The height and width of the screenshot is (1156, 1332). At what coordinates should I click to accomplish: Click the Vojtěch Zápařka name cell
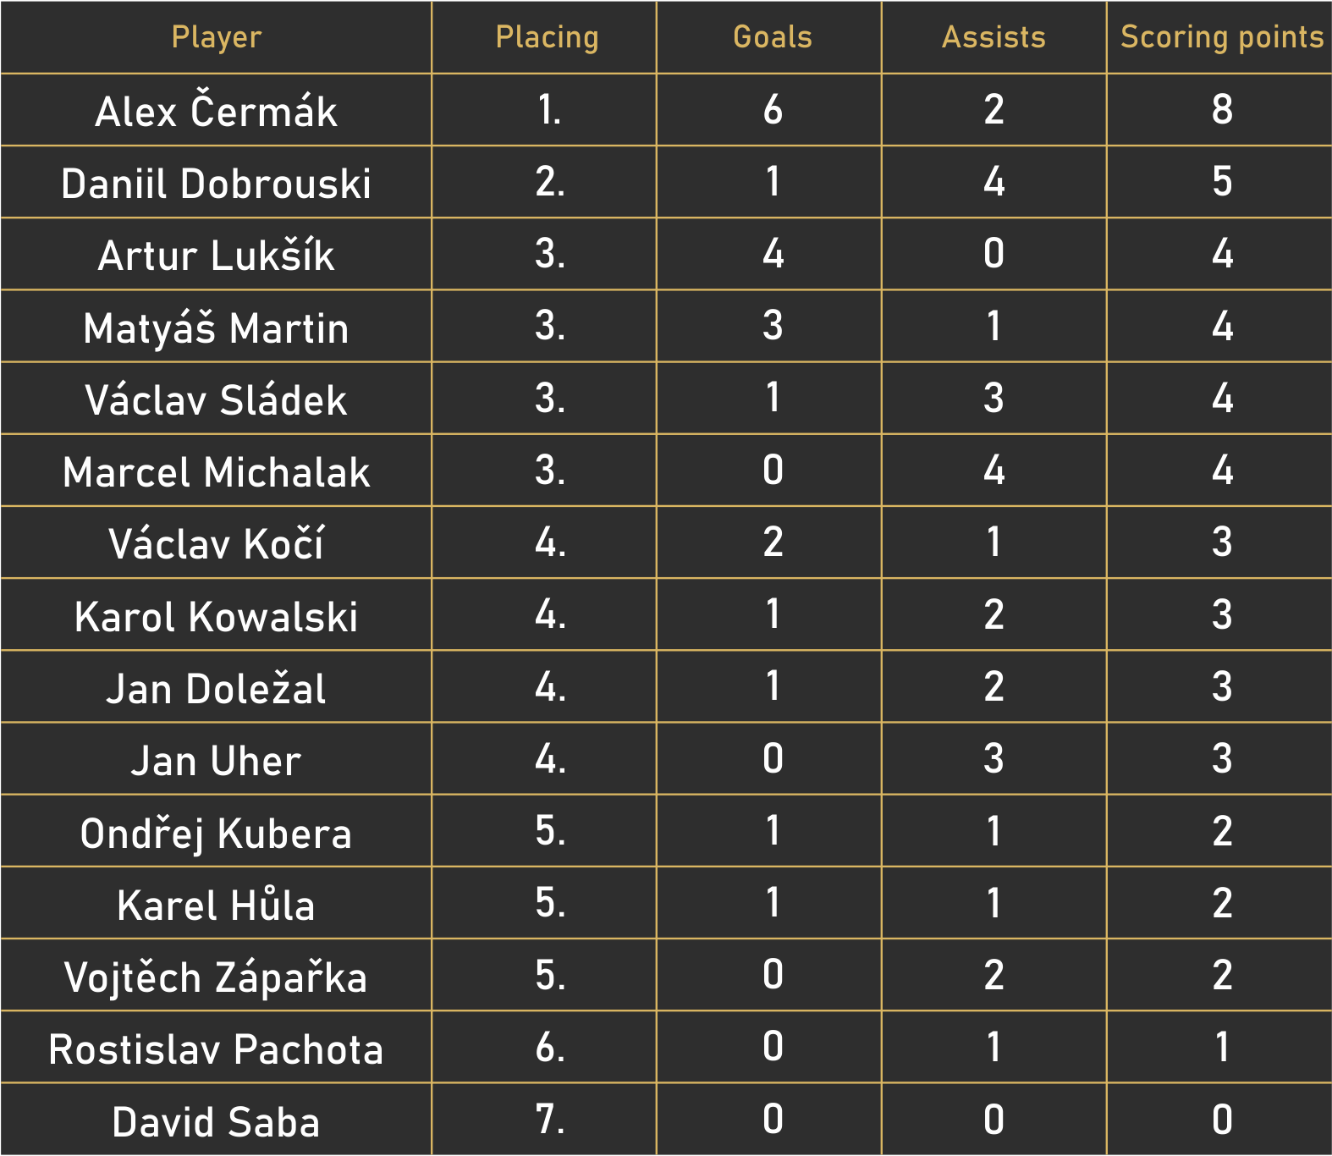[x=216, y=977]
